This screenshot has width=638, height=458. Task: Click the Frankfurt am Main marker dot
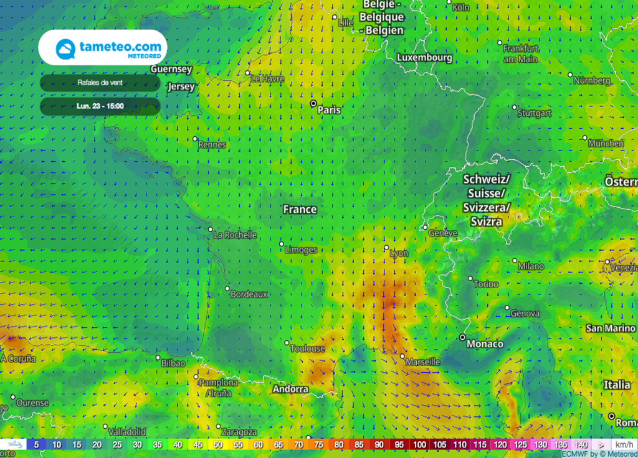click(500, 43)
